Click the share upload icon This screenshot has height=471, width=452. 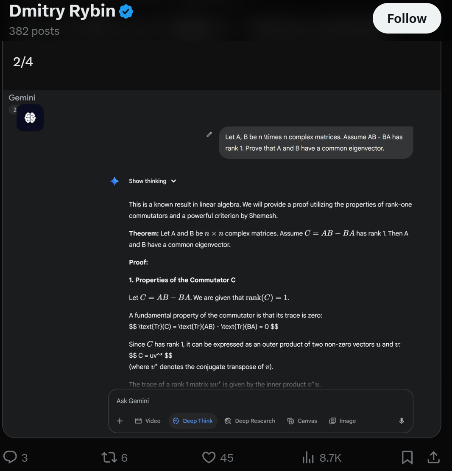coord(433,457)
